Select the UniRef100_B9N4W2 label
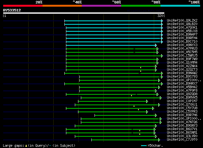The width and height of the screenshot is (203, 148). pos(182,73)
